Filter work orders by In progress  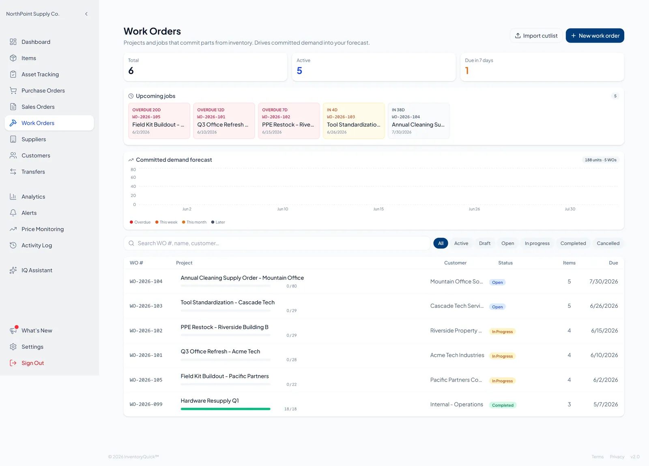point(537,243)
